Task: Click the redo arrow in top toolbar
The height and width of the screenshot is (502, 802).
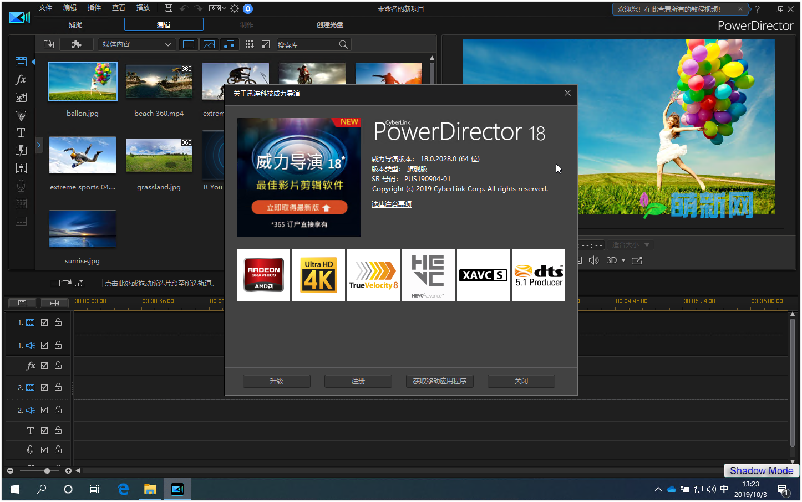Action: pyautogui.click(x=198, y=8)
